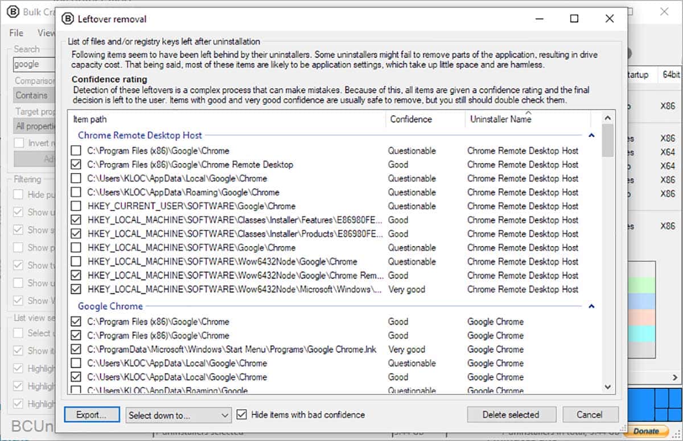
Task: Uncheck the Chrome Remote Desktop program files entry
Action: pyautogui.click(x=76, y=164)
